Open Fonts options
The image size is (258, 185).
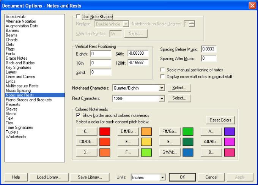tap(10, 54)
